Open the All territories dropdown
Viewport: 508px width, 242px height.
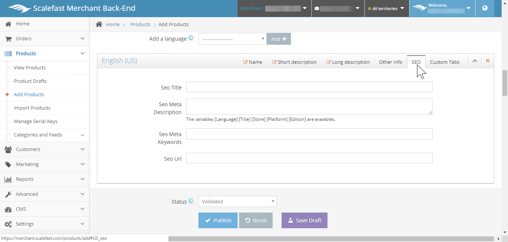pos(386,8)
